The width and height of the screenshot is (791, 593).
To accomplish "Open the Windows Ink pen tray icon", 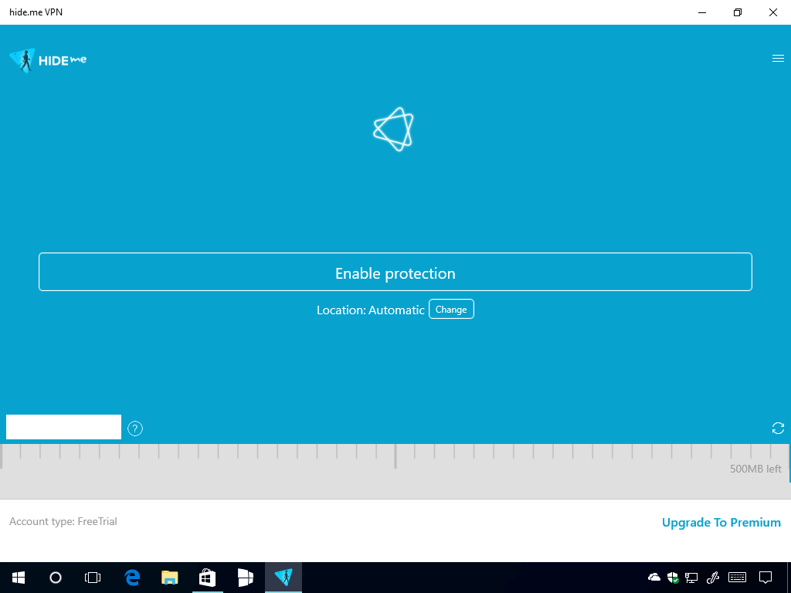I will pos(712,578).
